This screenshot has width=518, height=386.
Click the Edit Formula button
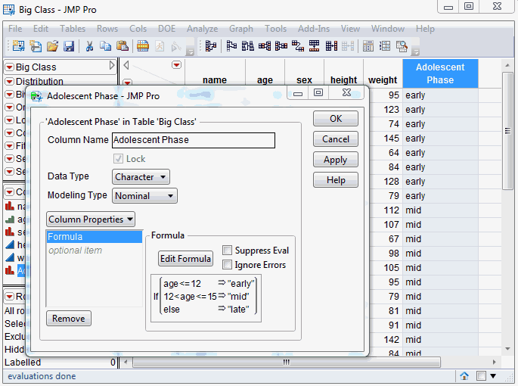[185, 259]
